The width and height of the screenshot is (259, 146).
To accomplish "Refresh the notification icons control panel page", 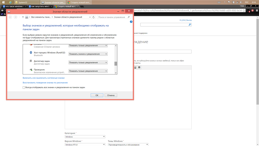I will click(94, 17).
